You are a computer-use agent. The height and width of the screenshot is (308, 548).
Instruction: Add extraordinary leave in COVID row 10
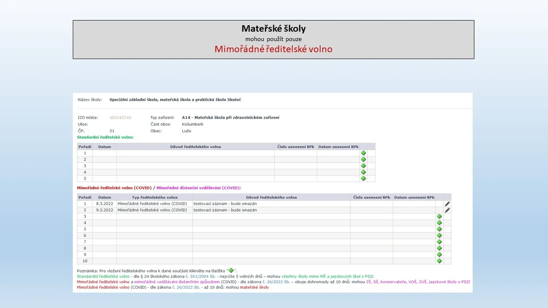point(439,261)
